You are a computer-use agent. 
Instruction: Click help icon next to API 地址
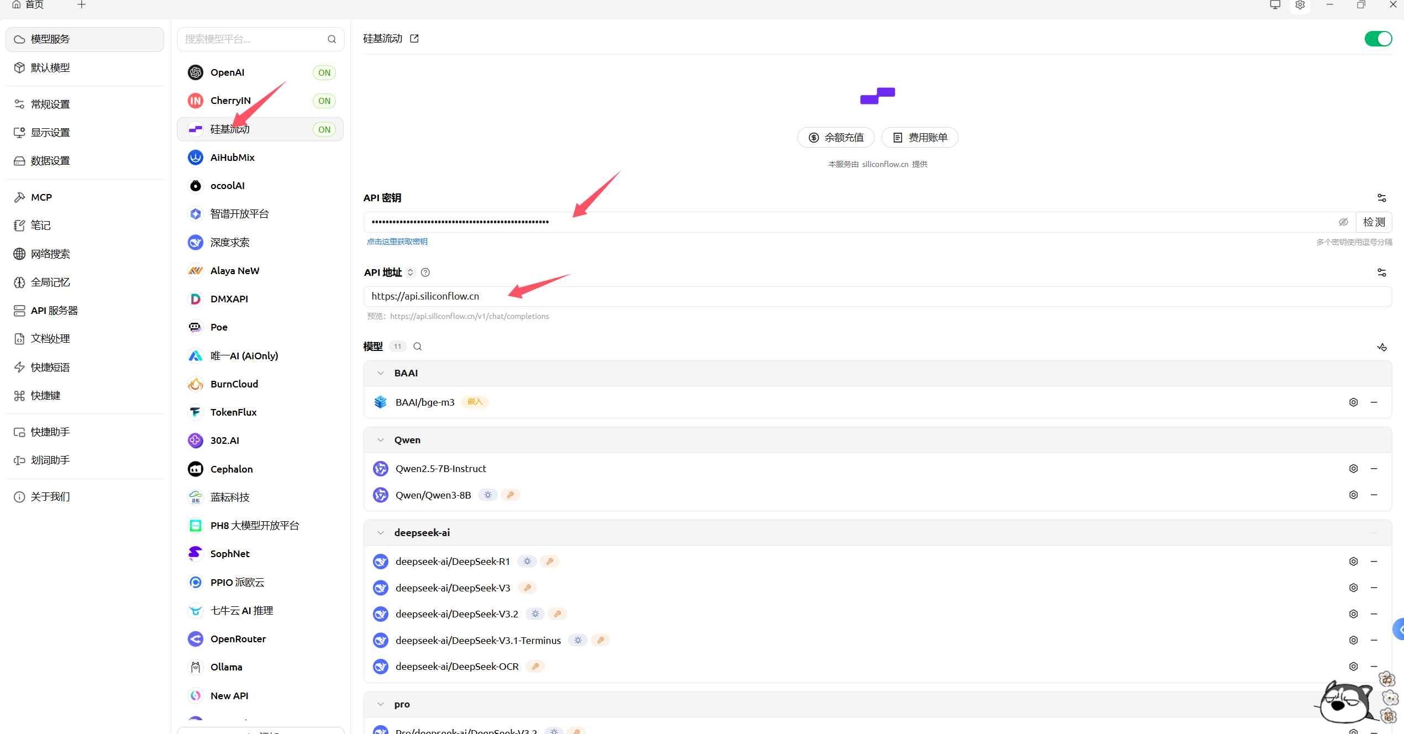[425, 272]
